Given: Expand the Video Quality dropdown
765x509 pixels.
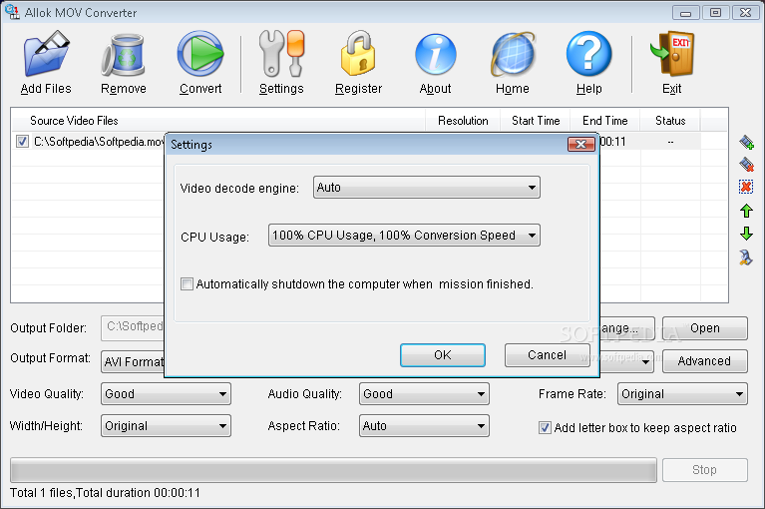Looking at the screenshot, I should click(166, 394).
